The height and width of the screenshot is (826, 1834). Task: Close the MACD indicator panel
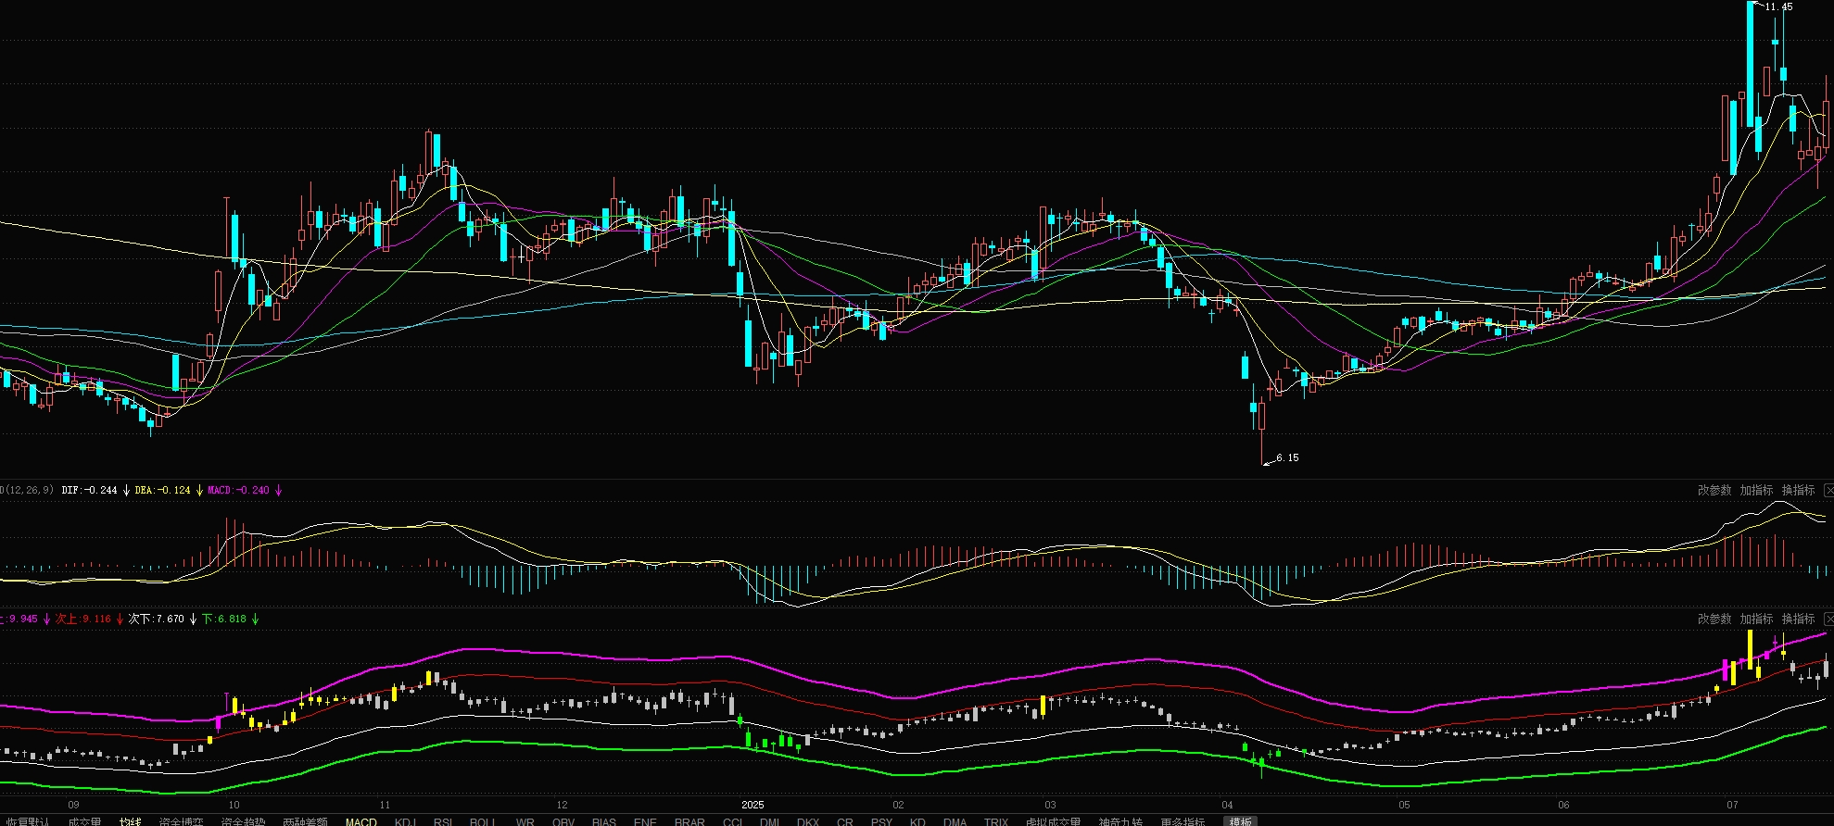click(1828, 490)
